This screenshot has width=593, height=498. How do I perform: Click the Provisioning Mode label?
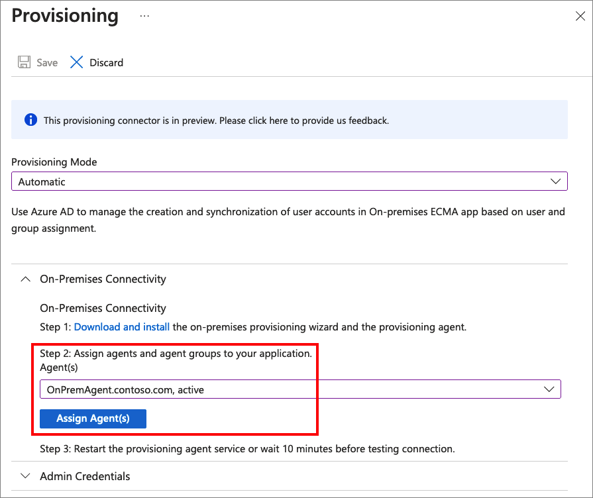pos(54,162)
